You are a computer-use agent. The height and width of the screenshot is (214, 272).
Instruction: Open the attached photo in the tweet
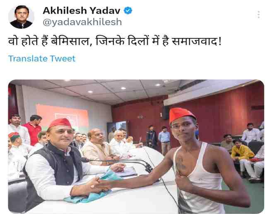136,147
